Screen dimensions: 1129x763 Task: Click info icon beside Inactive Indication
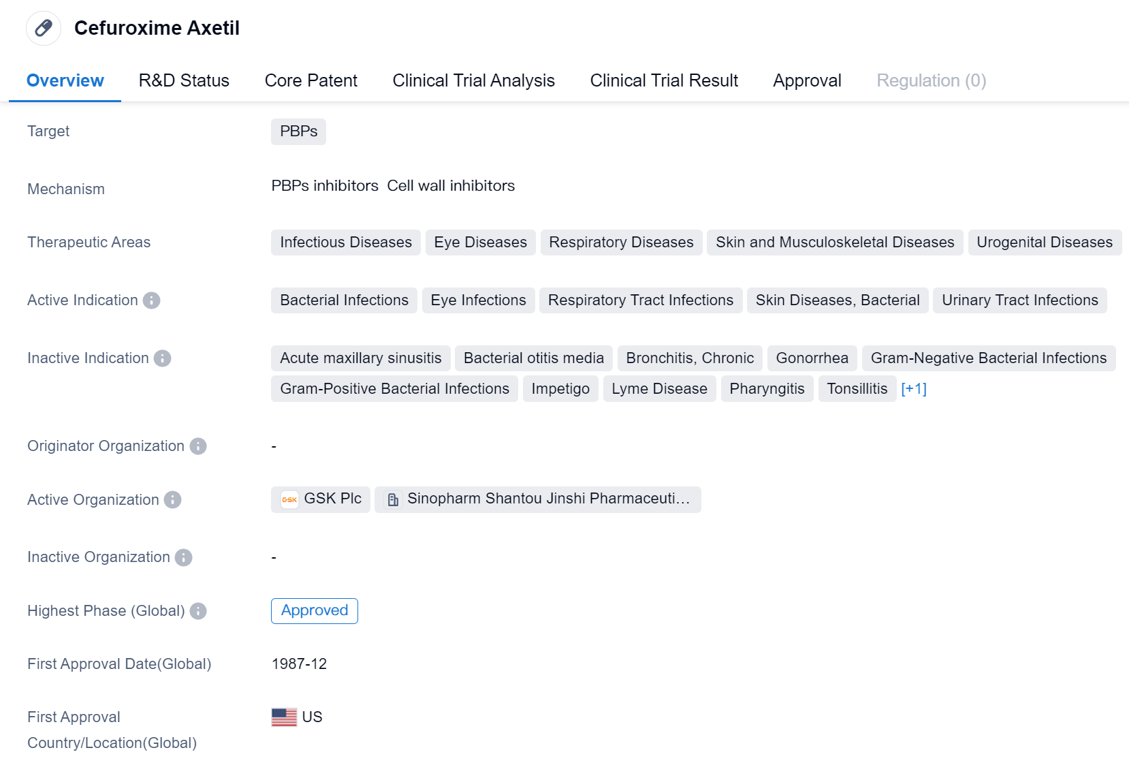162,358
